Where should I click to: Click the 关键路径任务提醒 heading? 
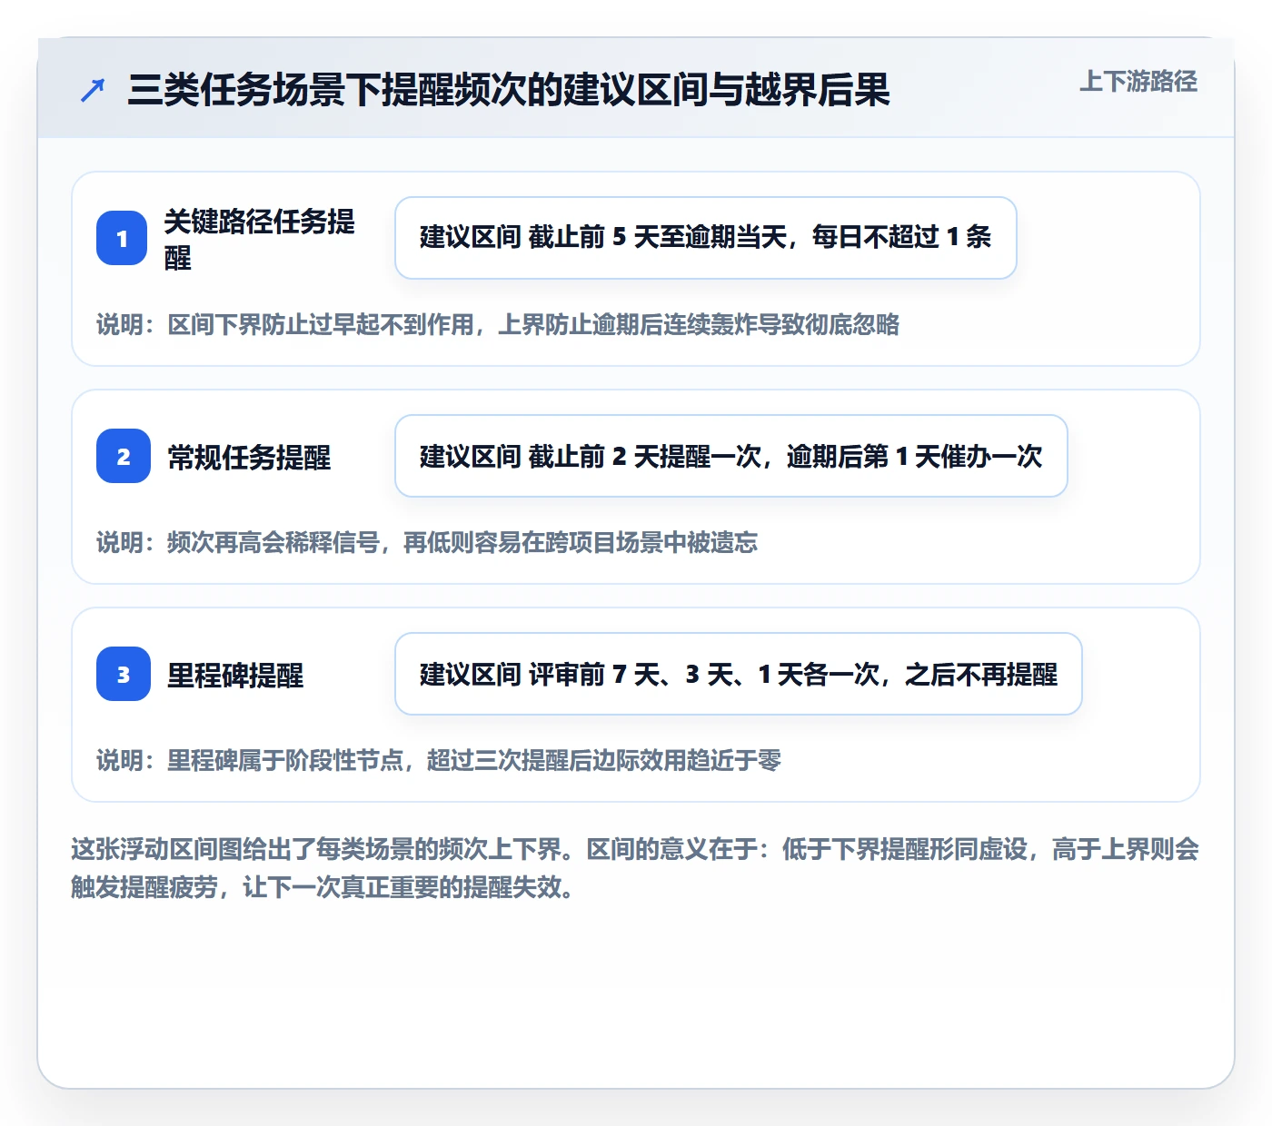click(x=260, y=239)
